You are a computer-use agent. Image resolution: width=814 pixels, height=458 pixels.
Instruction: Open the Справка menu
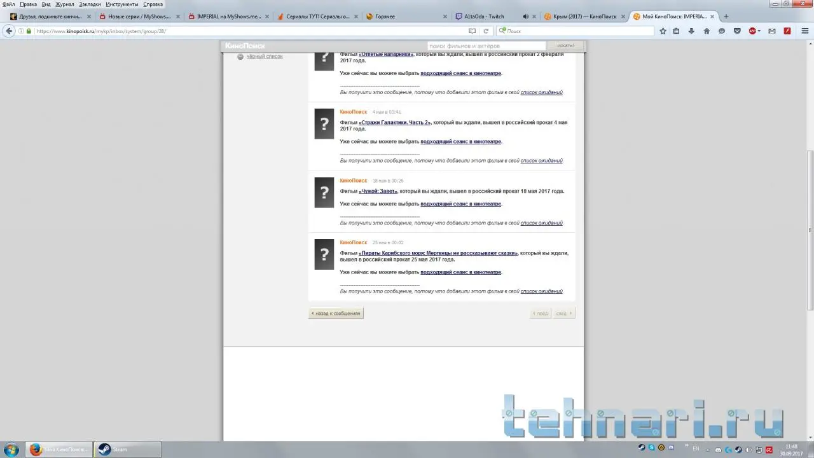point(153,4)
